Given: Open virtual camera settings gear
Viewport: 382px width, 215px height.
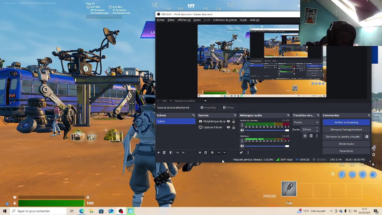Looking at the screenshot, I should point(367,137).
